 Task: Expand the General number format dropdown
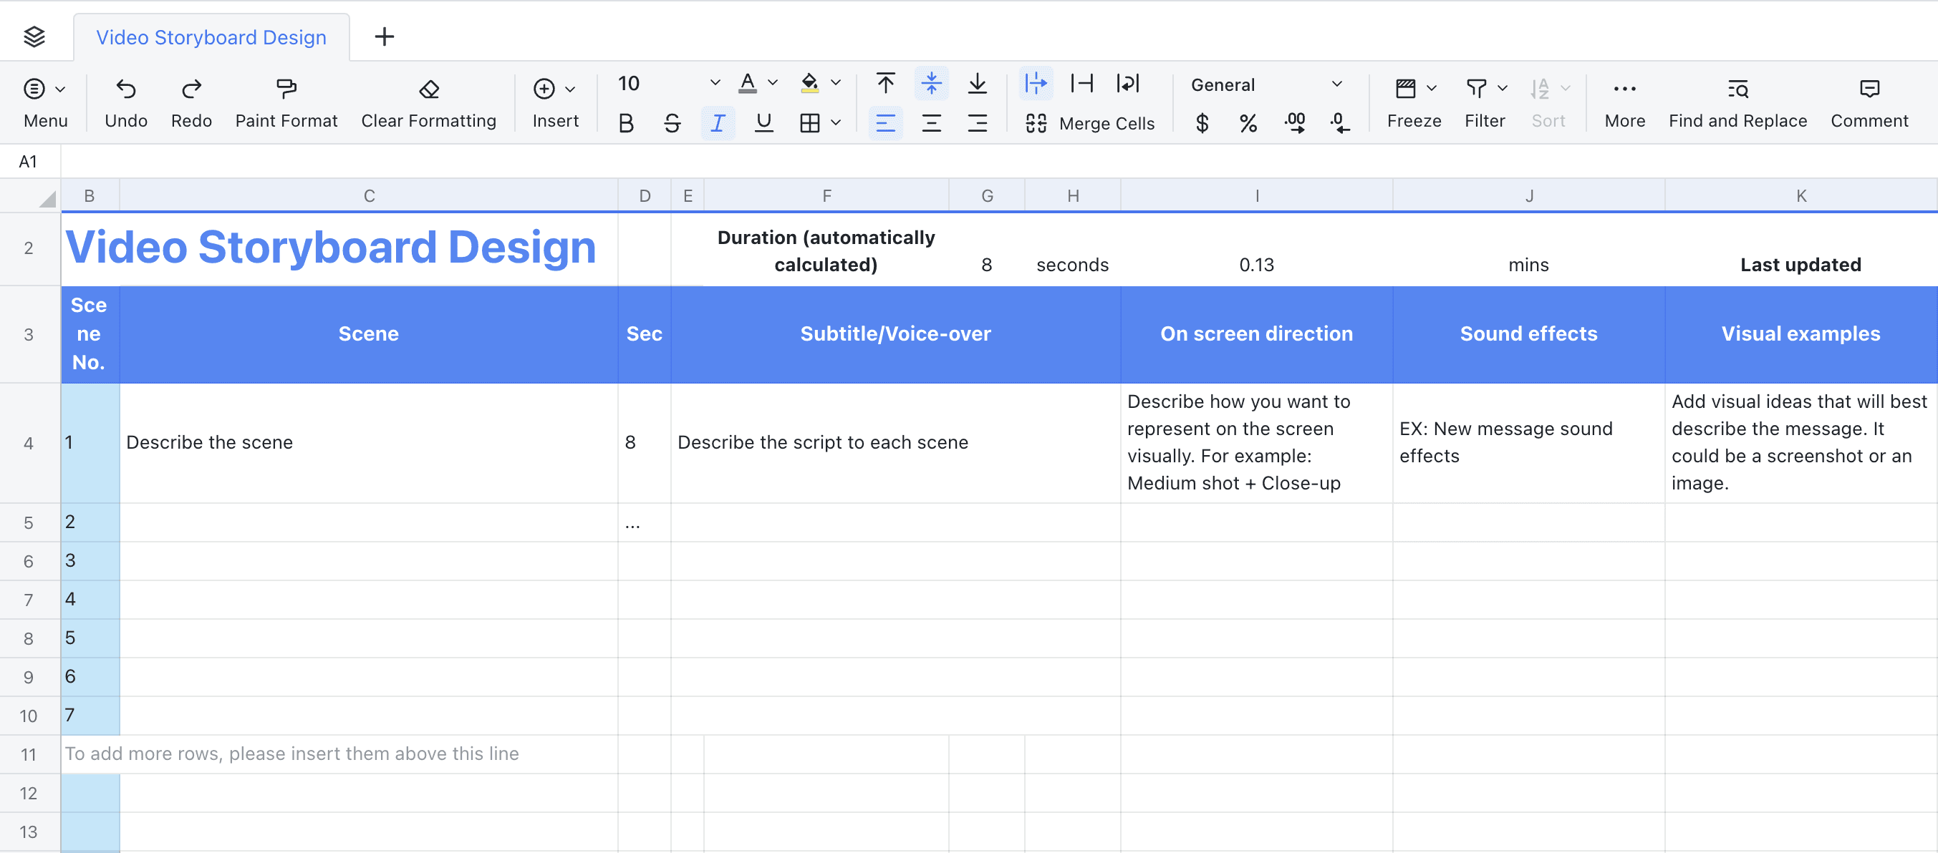[1336, 84]
